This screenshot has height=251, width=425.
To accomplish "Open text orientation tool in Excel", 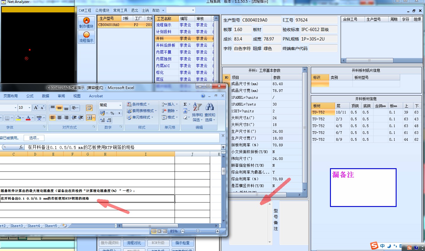I will [x=75, y=108].
